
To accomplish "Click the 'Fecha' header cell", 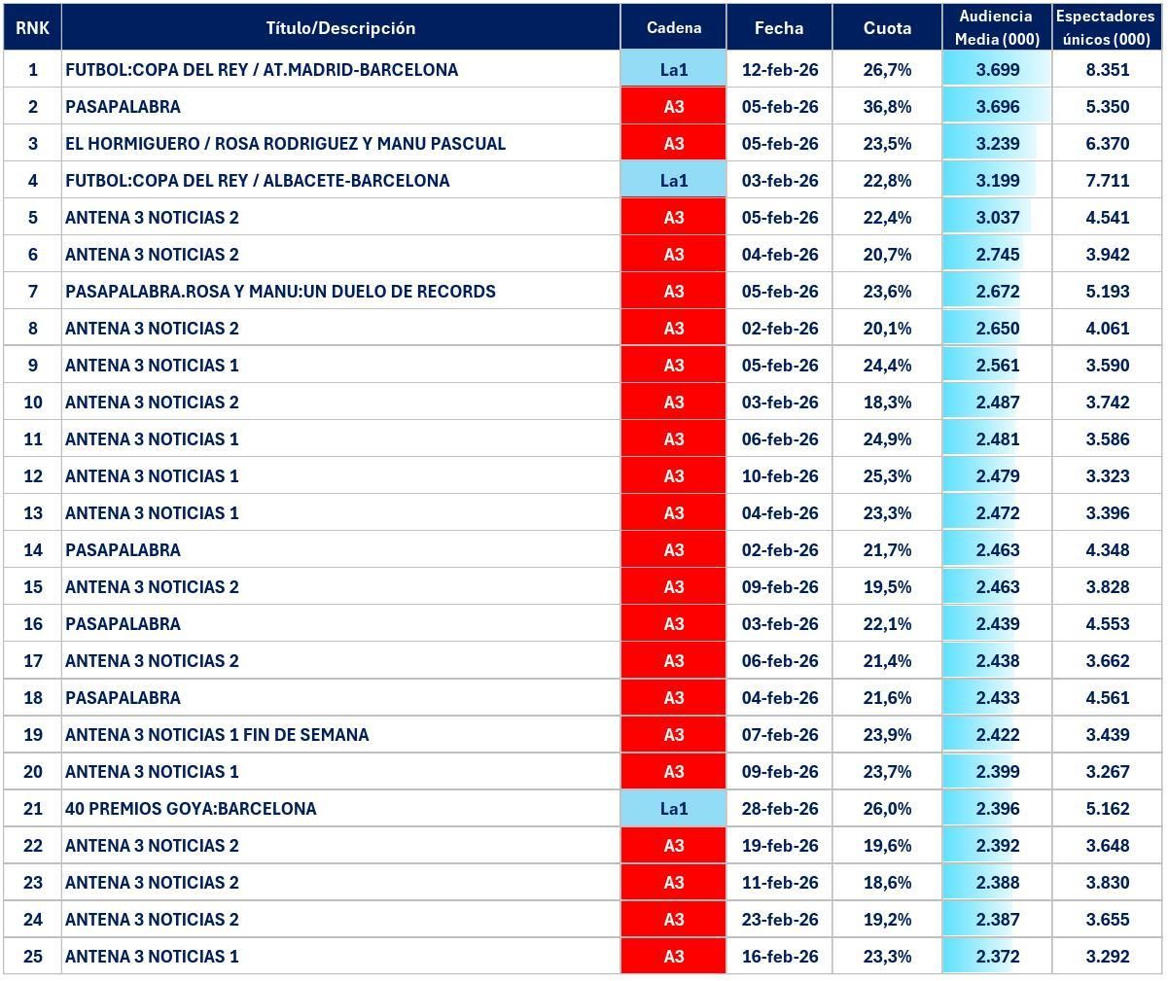I will 779,28.
